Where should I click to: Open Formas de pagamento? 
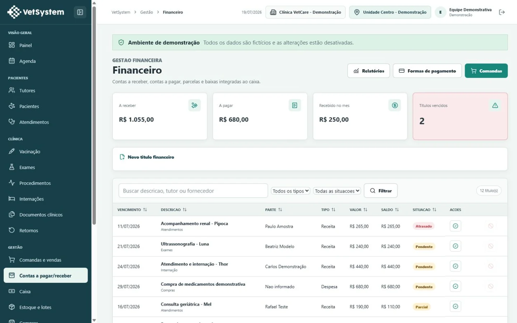click(427, 71)
